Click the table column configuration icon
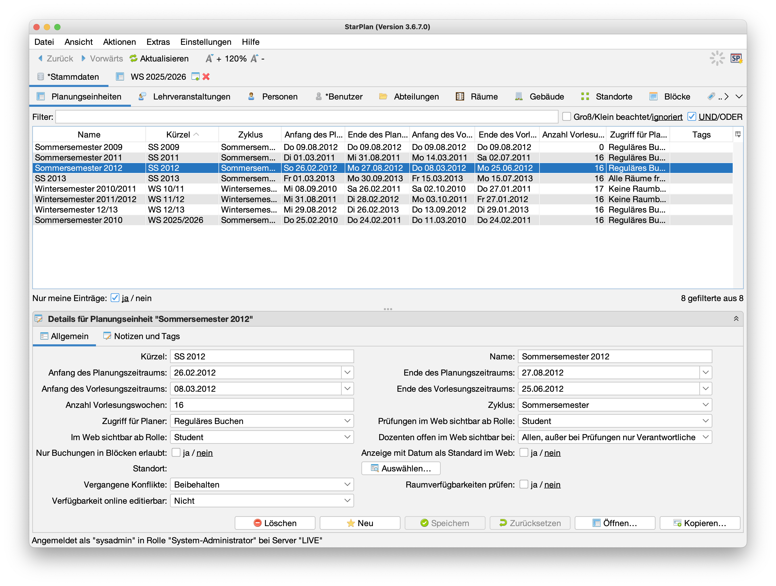This screenshot has height=586, width=776. [738, 134]
